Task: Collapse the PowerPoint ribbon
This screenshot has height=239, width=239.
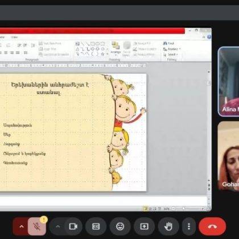Action: click(x=204, y=37)
